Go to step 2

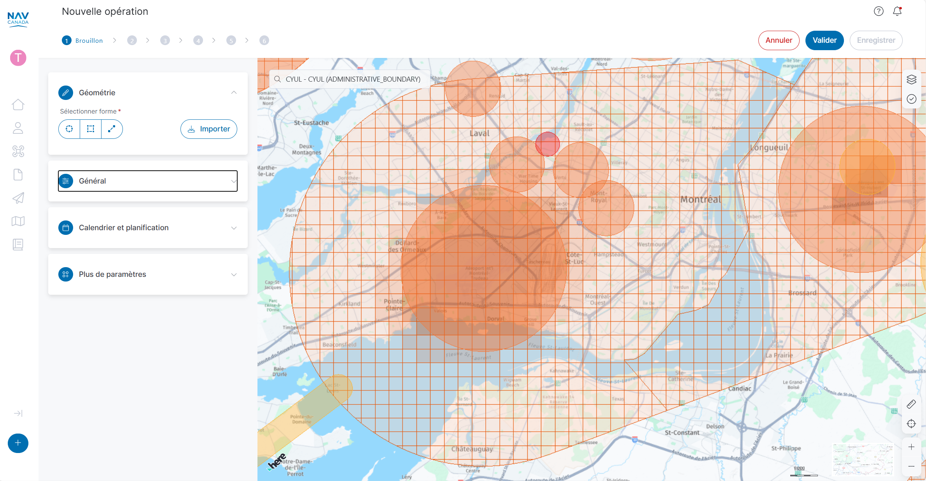[132, 40]
